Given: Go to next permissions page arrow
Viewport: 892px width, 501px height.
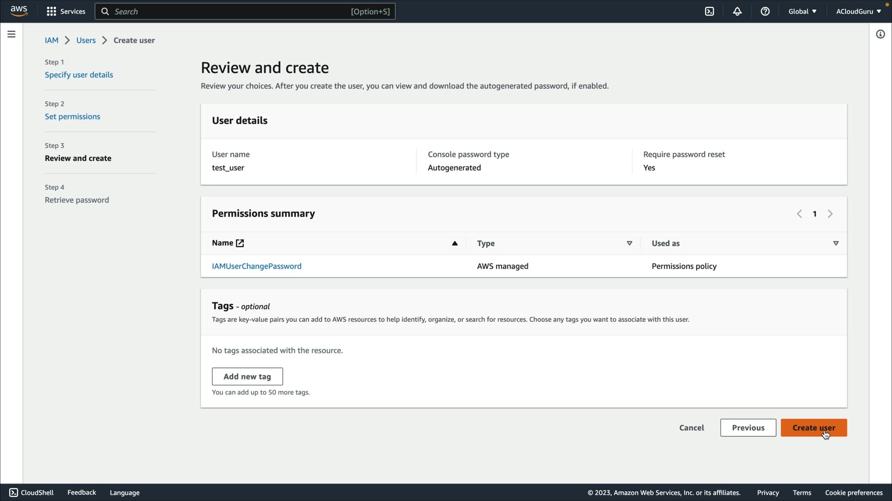Looking at the screenshot, I should point(830,214).
